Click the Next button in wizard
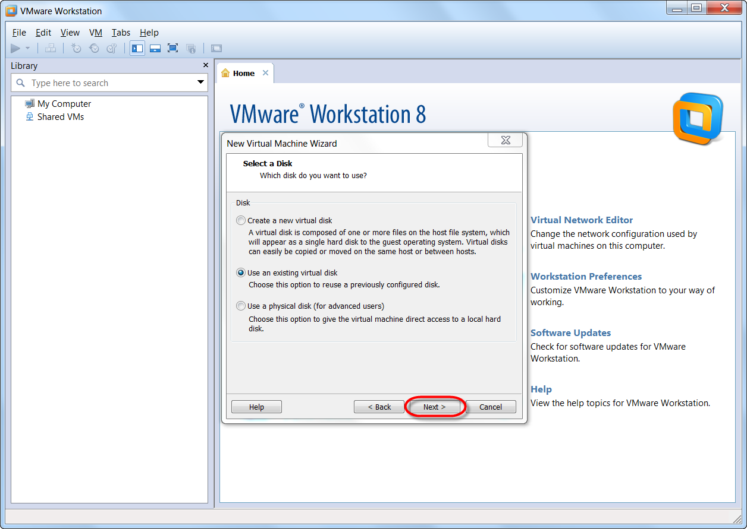747x529 pixels. coord(434,407)
